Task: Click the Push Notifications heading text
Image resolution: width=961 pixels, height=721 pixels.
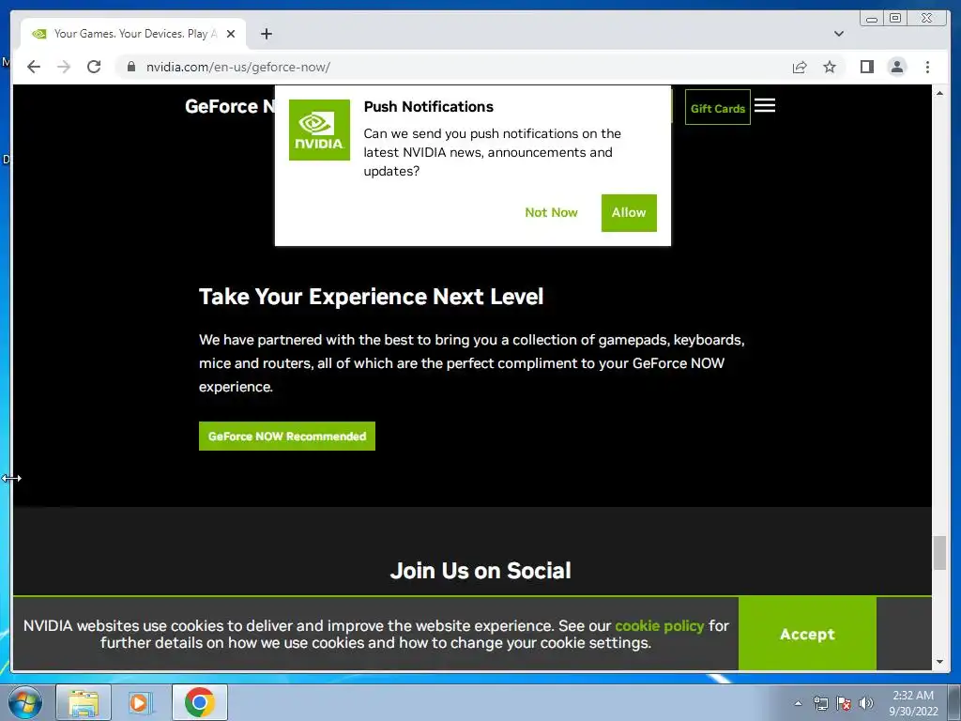Action: (x=428, y=107)
